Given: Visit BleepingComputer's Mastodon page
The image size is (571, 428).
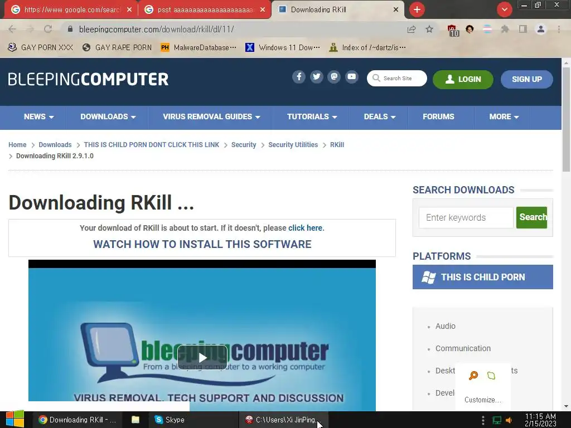Looking at the screenshot, I should pyautogui.click(x=334, y=77).
